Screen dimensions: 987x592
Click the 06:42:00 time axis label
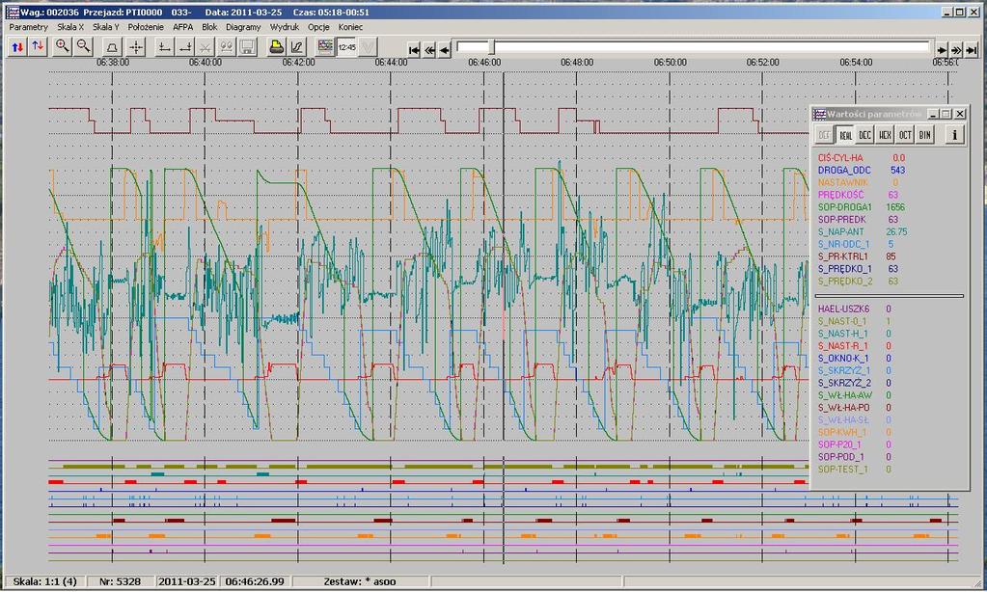pyautogui.click(x=298, y=63)
